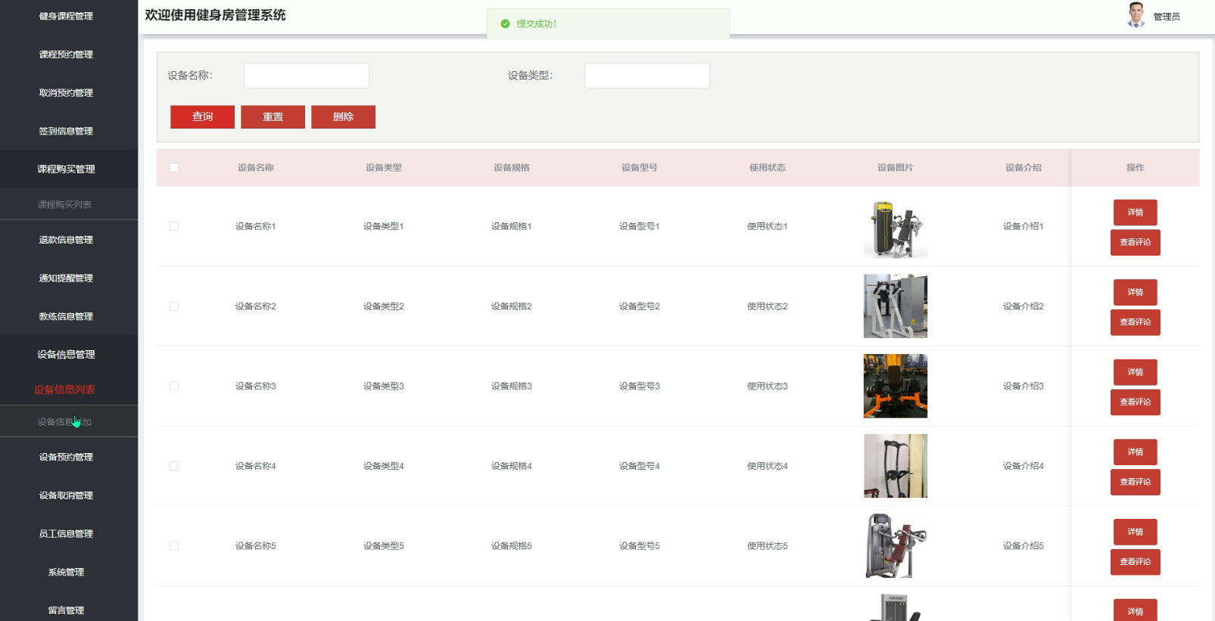This screenshot has width=1215, height=621.
Task: Click the 使用状态5 table cell
Action: click(768, 545)
